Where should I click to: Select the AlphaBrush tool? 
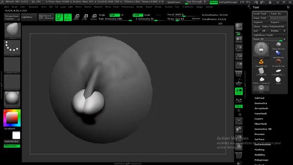coord(278,55)
